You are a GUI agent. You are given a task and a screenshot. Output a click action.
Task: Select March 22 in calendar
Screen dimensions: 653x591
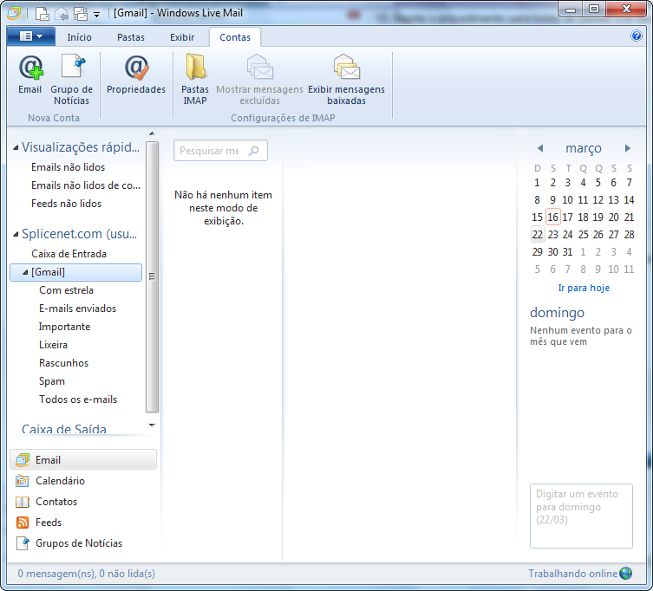[x=537, y=234]
